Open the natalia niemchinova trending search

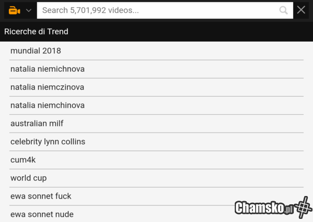[47, 106]
